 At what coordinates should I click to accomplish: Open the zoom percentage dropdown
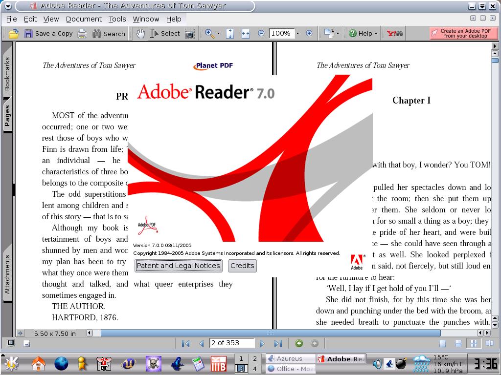click(297, 34)
